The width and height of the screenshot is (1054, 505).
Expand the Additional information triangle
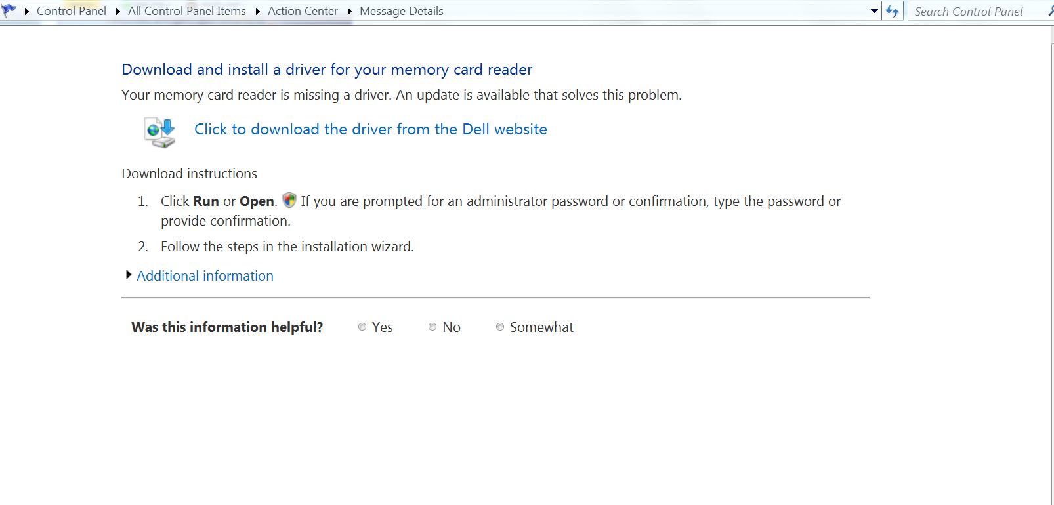(129, 275)
